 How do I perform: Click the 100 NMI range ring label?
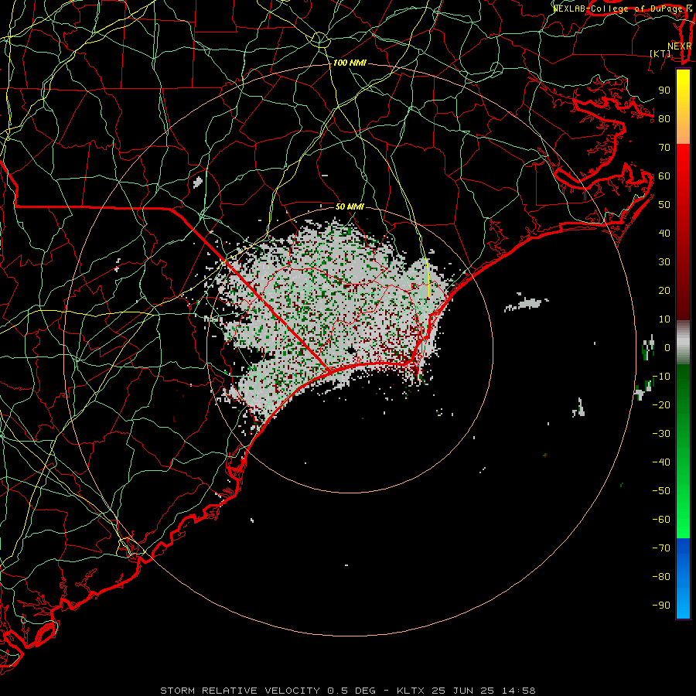[x=350, y=63]
